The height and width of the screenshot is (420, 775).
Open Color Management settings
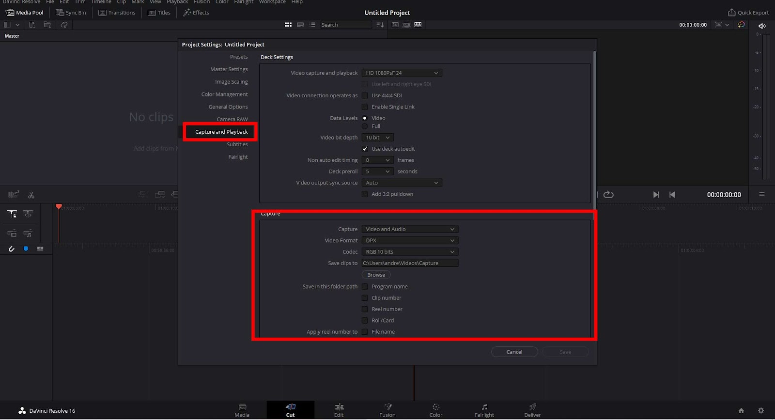coord(225,94)
